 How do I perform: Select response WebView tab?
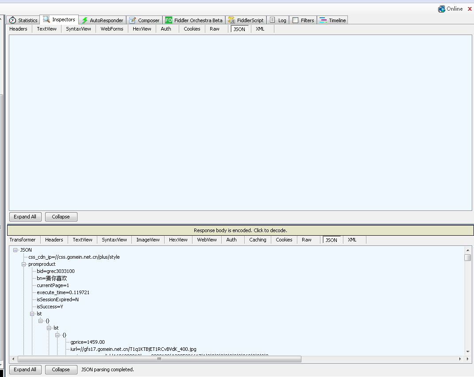(x=207, y=240)
